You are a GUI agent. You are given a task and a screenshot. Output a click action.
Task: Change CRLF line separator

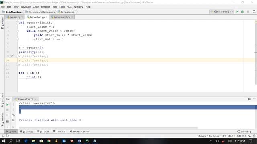tap(231, 136)
